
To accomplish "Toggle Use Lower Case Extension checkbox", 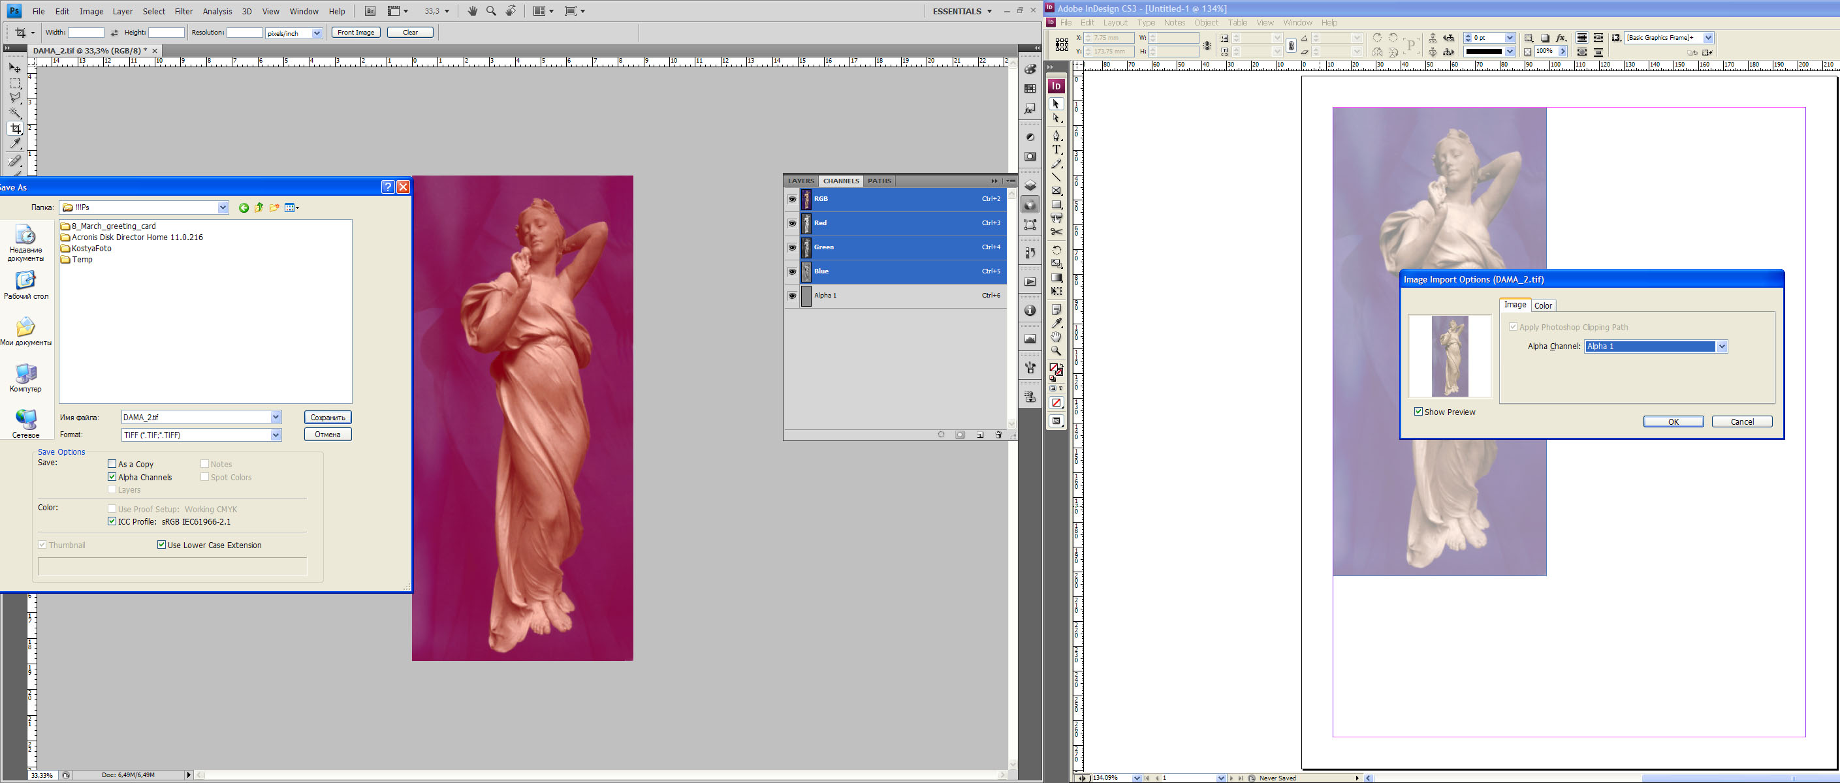I will (161, 545).
